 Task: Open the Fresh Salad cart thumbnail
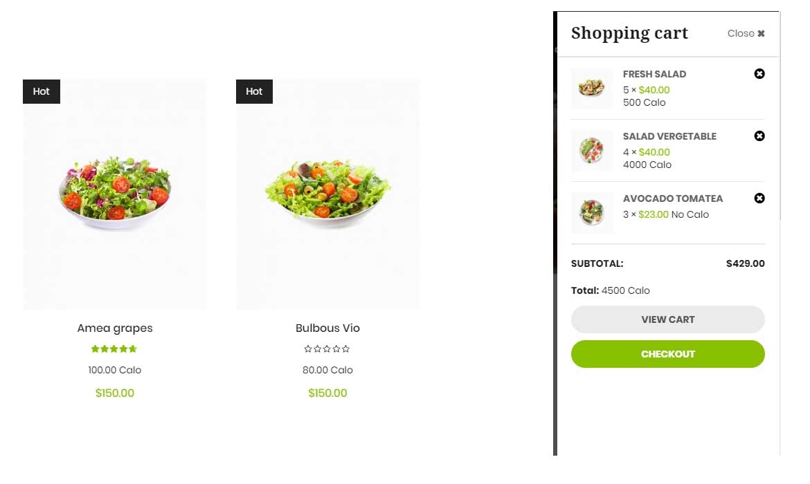click(591, 89)
